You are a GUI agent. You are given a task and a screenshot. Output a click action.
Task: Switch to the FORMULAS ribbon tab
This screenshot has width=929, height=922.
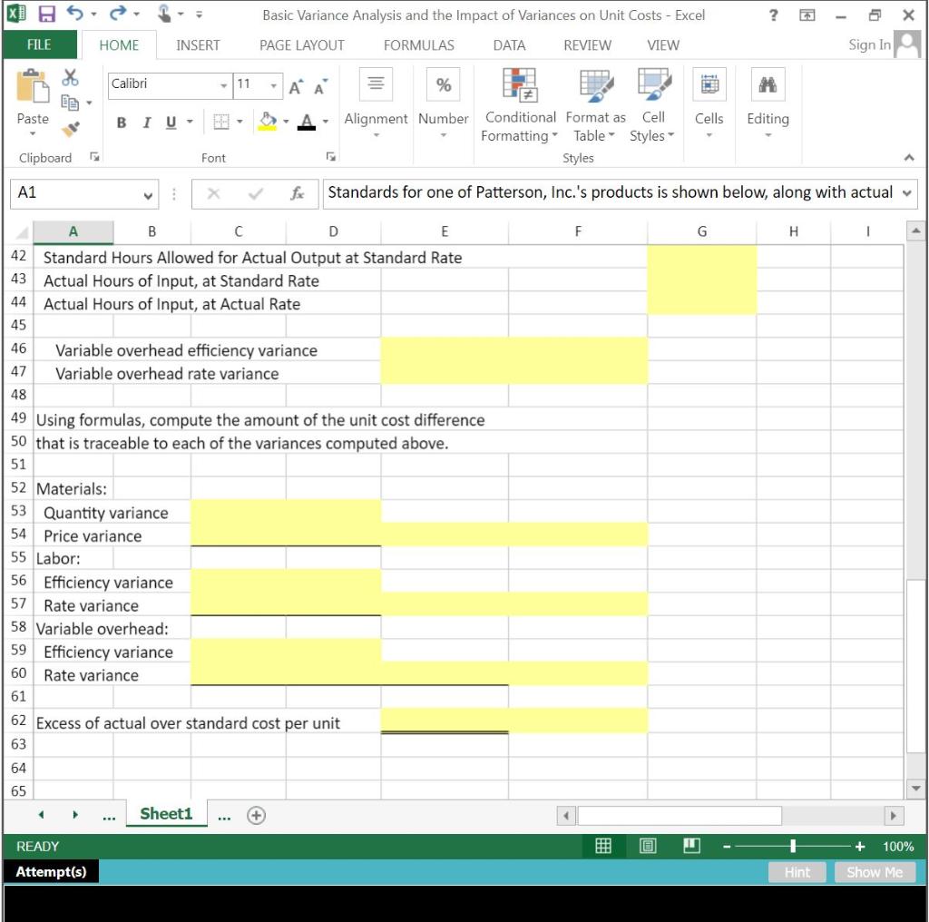pyautogui.click(x=418, y=44)
